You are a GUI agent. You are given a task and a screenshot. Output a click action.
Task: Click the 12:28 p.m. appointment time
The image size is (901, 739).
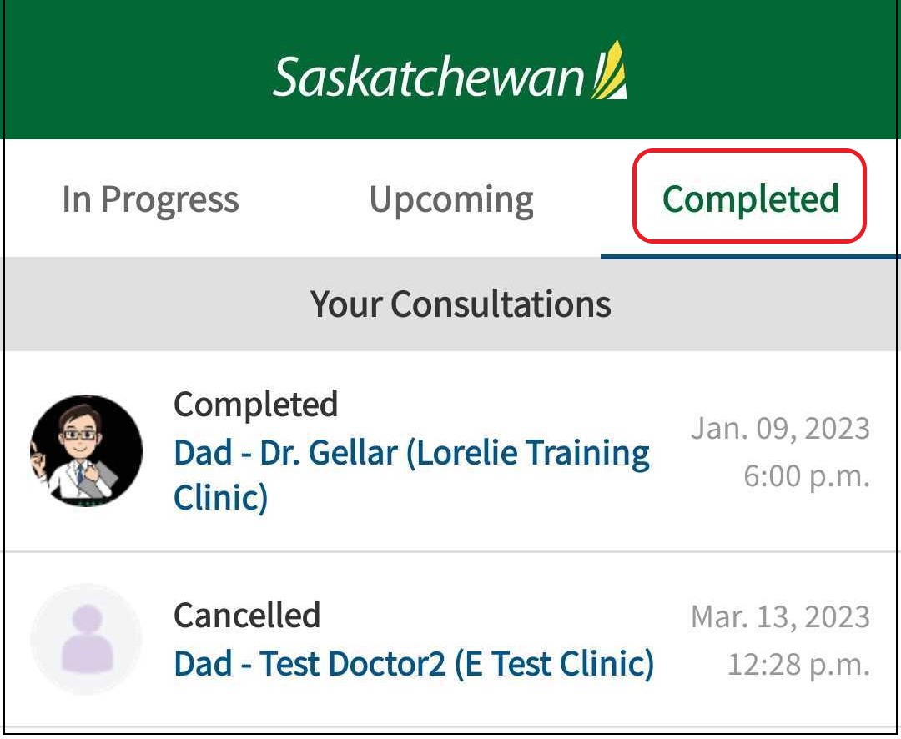pos(798,665)
